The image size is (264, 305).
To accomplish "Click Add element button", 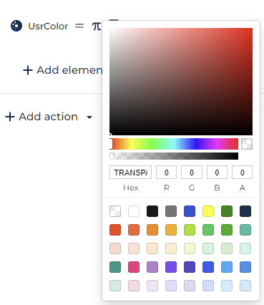I will pyautogui.click(x=62, y=70).
